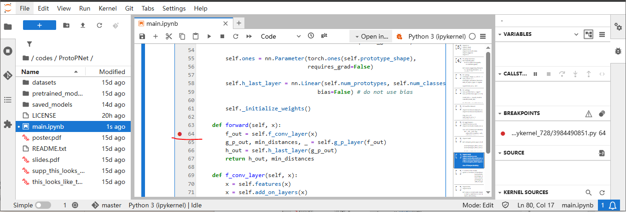Remove all breakpoints in the Breakpoints panel

click(x=602, y=114)
